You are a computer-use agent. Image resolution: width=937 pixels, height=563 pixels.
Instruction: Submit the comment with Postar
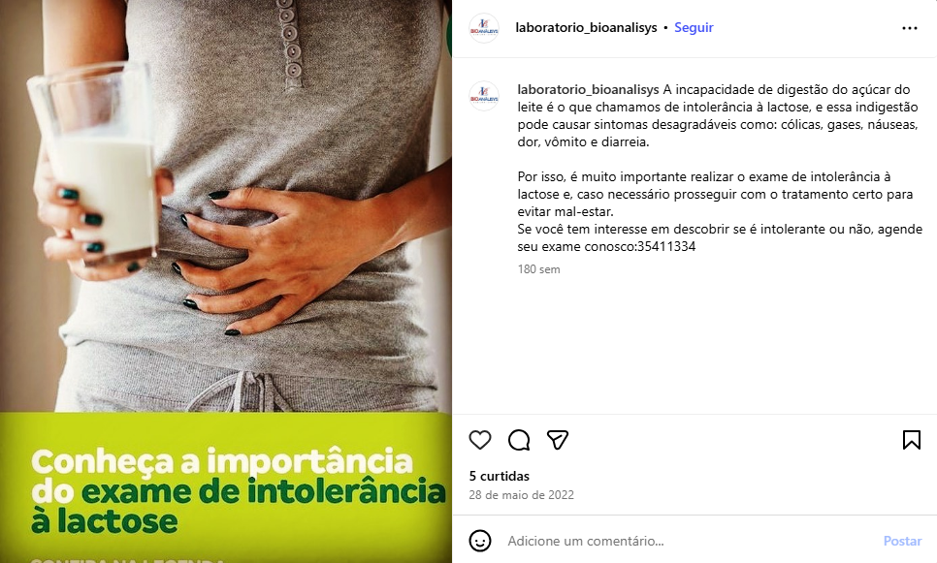point(902,541)
